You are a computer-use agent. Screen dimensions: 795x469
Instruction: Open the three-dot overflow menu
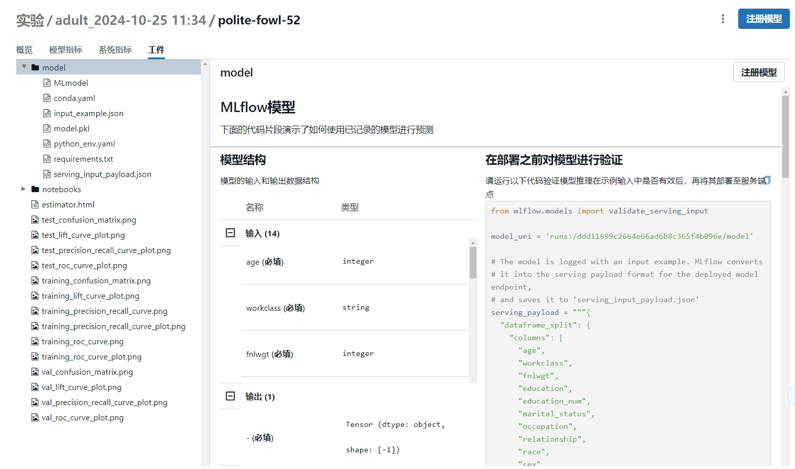[x=722, y=19]
